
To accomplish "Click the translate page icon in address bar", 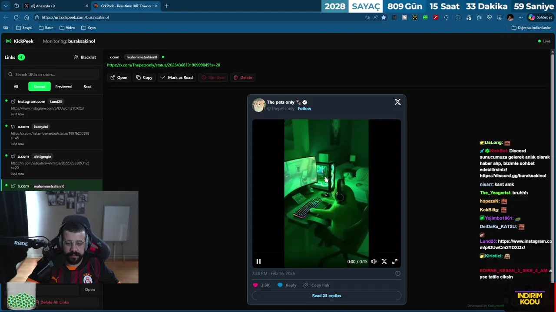I will click(367, 17).
